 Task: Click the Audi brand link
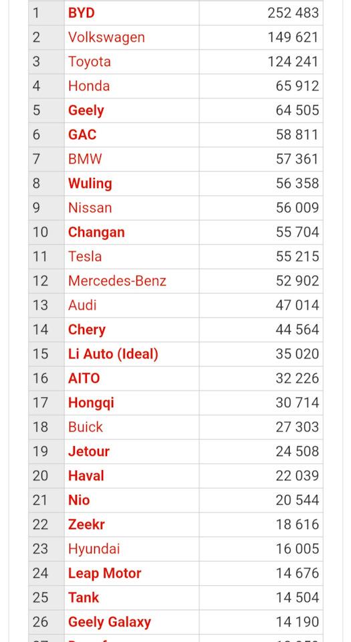tap(82, 305)
